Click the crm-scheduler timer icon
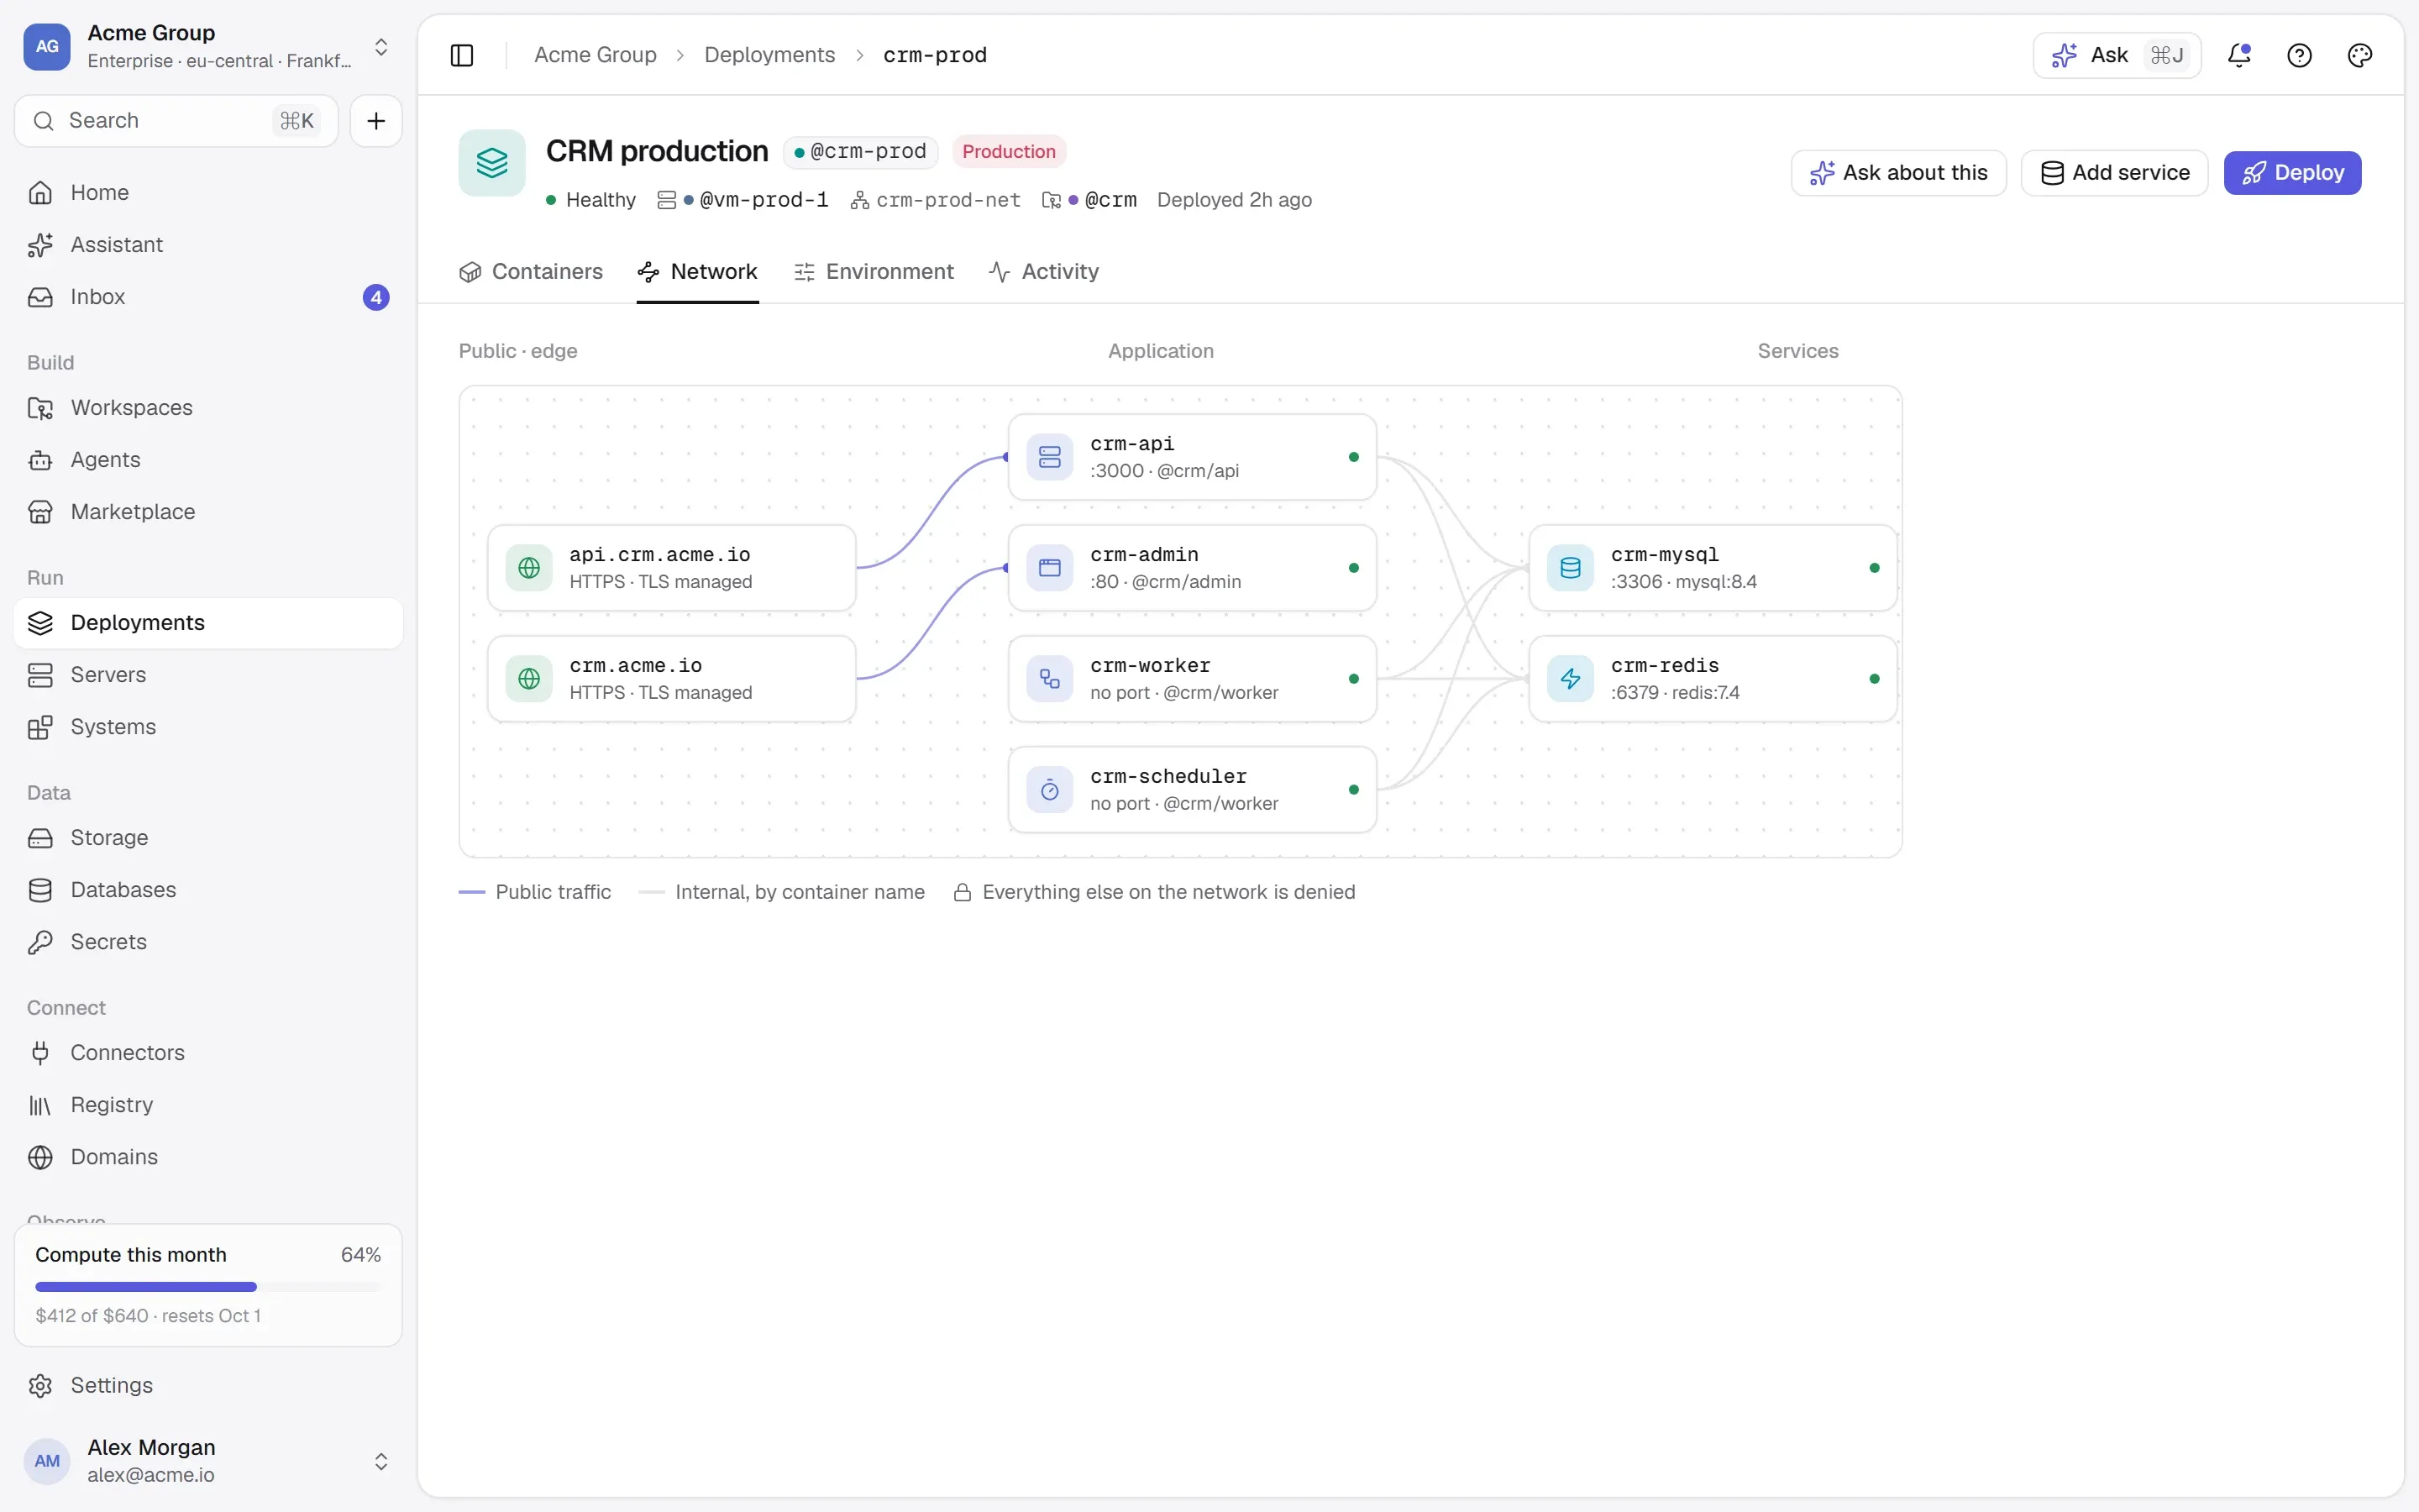2419x1512 pixels. point(1050,790)
